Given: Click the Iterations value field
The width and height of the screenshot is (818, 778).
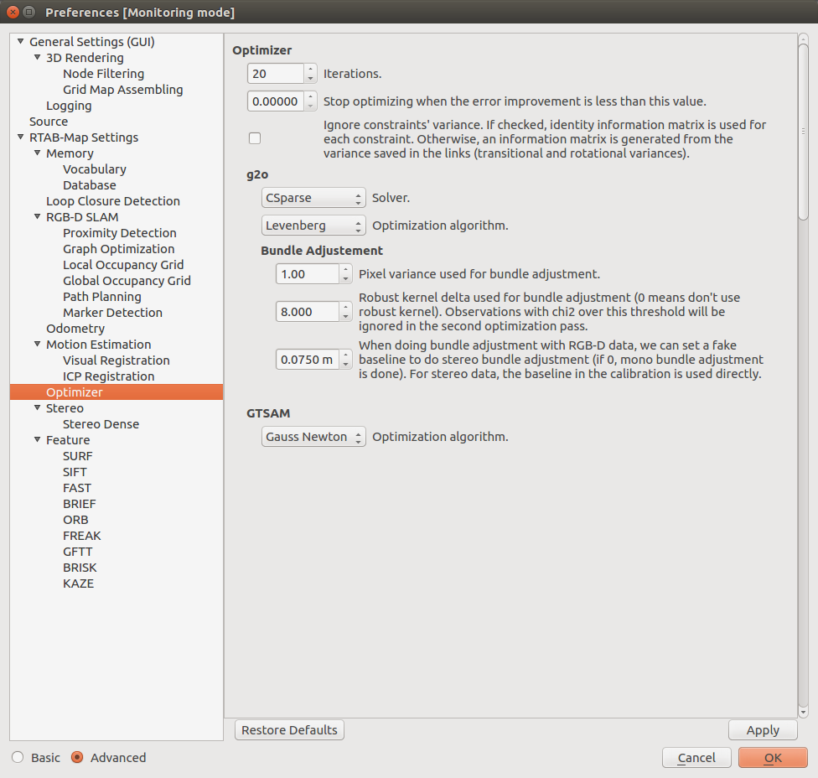Looking at the screenshot, I should pos(276,74).
